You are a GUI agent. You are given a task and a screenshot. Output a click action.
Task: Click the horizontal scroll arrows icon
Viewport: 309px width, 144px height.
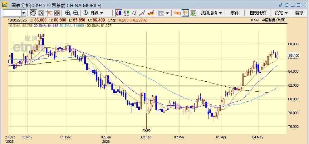pyautogui.click(x=57, y=13)
